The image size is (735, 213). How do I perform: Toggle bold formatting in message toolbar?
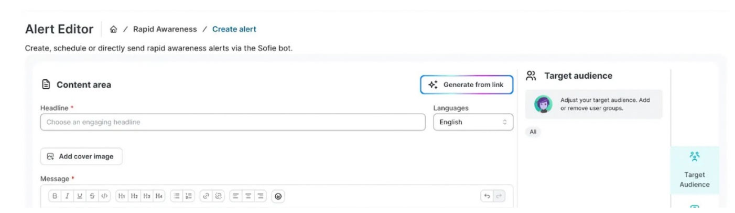pos(55,196)
